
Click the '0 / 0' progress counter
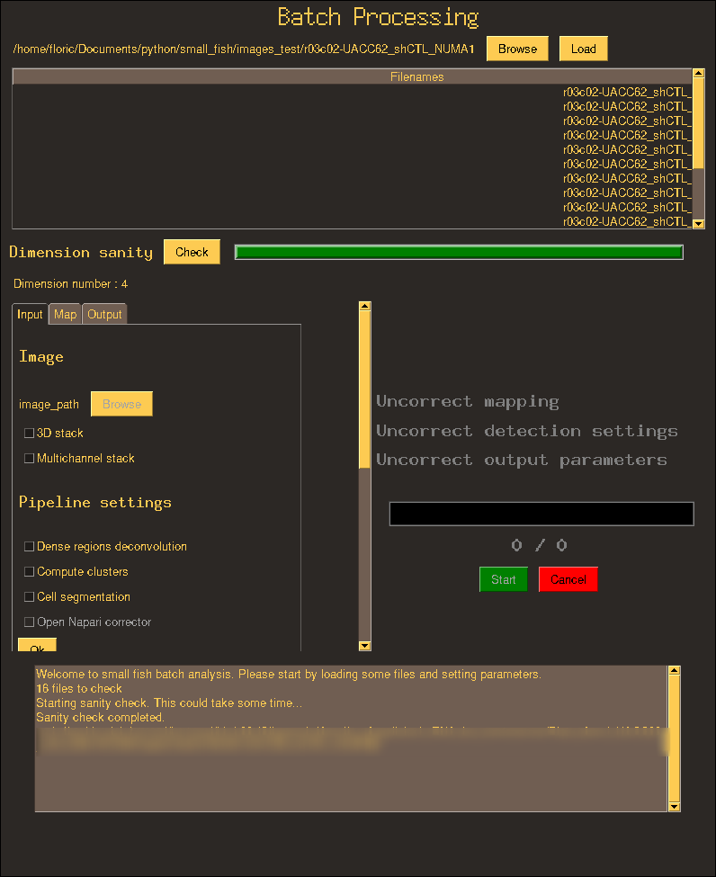click(539, 545)
